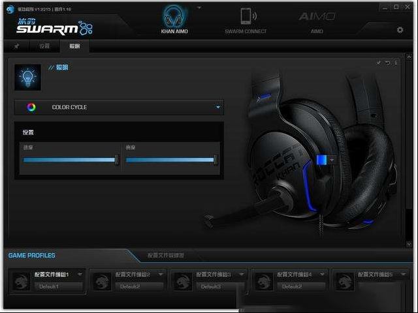Viewport: 418px width, 313px height.
Task: Click the rainbow color cycle icon
Action: click(31, 107)
